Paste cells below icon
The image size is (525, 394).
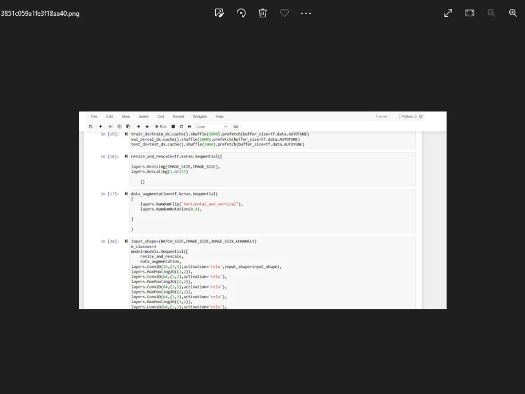(x=128, y=127)
